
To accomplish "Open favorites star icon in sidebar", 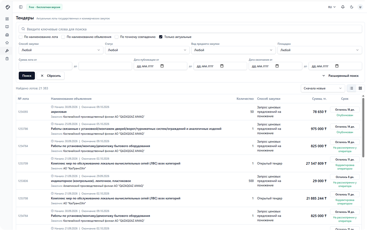I will (7, 43).
